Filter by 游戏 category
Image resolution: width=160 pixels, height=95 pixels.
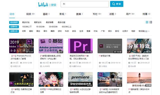point(60,31)
